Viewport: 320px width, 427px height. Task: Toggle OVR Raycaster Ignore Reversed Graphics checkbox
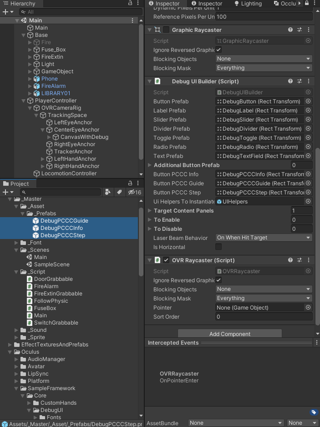click(218, 280)
